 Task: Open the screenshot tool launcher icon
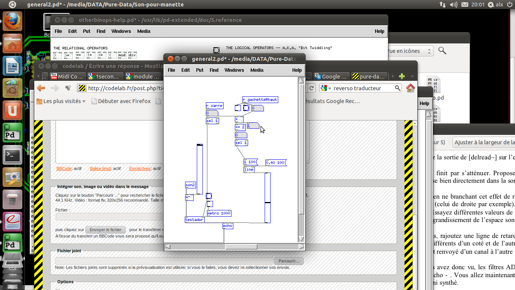[12, 177]
